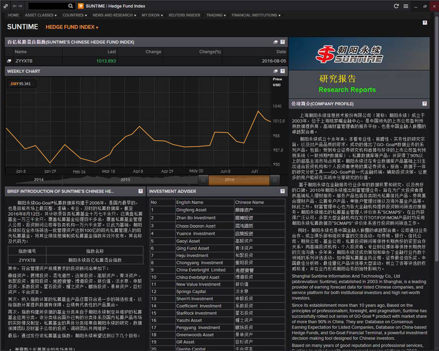The width and height of the screenshot is (439, 351).
Task: Go to the Home menu item
Action: click(13, 15)
